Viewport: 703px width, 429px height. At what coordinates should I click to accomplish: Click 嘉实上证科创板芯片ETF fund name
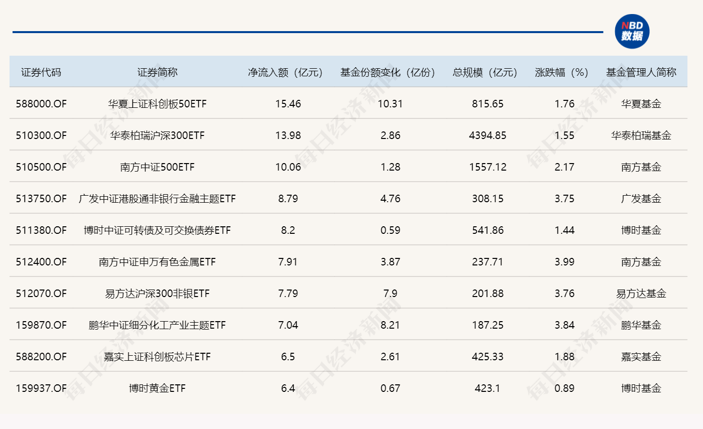[x=157, y=357]
